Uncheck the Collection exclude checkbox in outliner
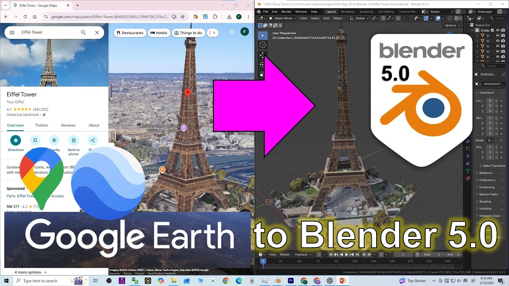Image resolution: width=509 pixels, height=286 pixels. (x=493, y=30)
